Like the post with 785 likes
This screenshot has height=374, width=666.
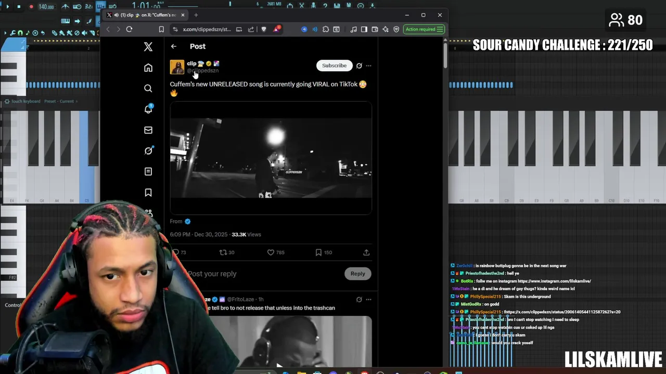[x=276, y=252]
